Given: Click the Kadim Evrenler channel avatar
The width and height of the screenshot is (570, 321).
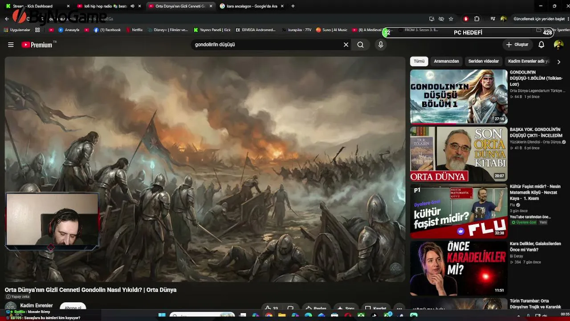Looking at the screenshot, I should click(11, 308).
